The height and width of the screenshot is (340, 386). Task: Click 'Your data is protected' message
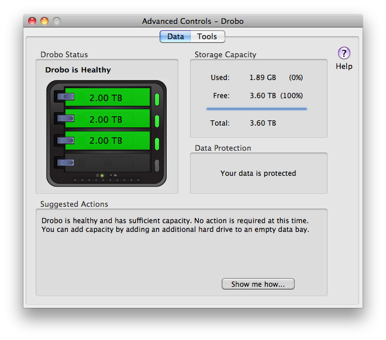pos(258,174)
